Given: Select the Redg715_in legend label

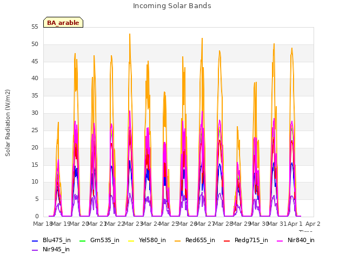Looking at the screenshot, I should coord(251,240).
